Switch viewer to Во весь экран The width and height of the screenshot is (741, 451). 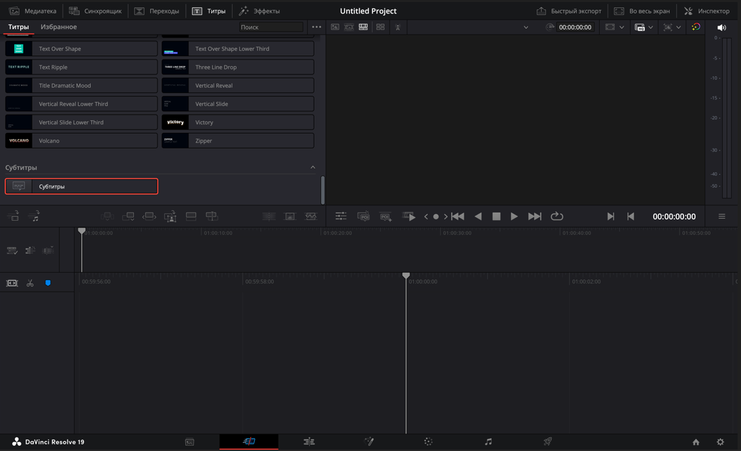(x=642, y=11)
